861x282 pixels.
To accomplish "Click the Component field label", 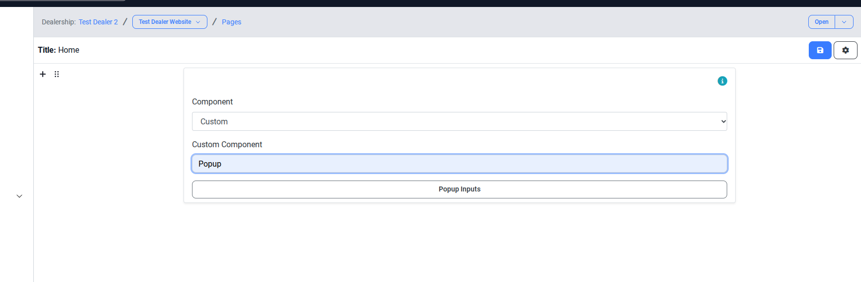I will tap(212, 101).
